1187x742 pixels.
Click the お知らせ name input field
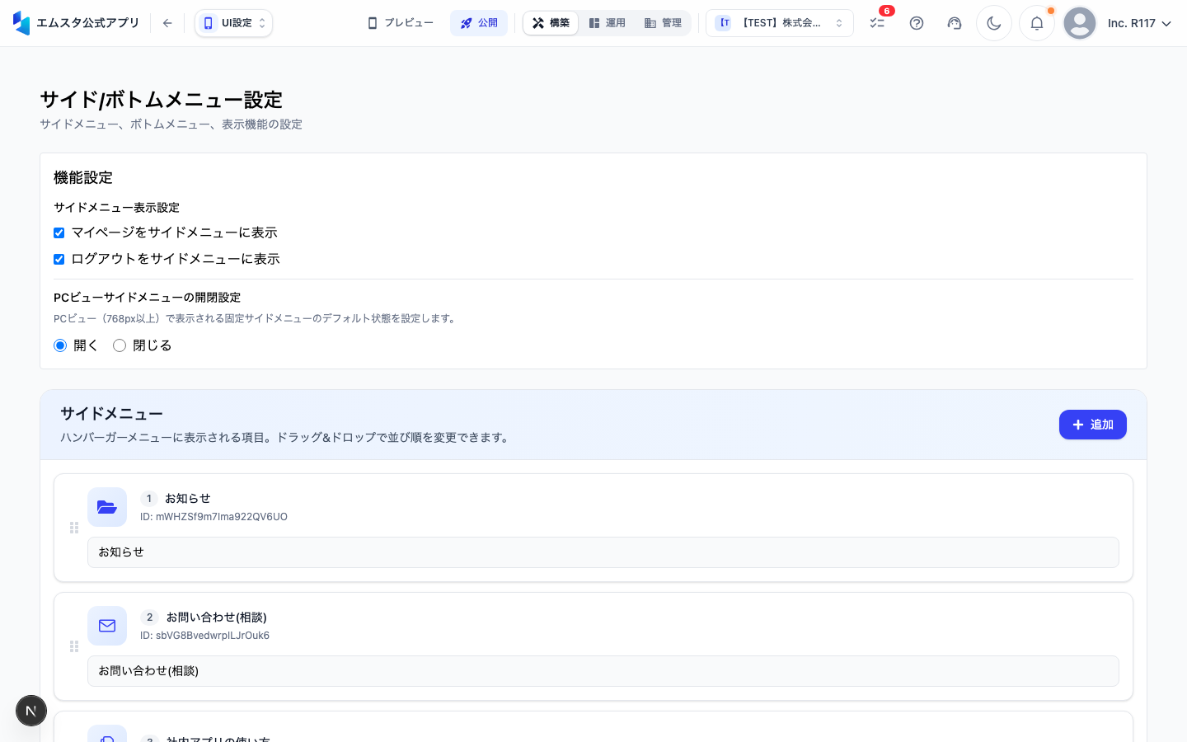(x=603, y=552)
